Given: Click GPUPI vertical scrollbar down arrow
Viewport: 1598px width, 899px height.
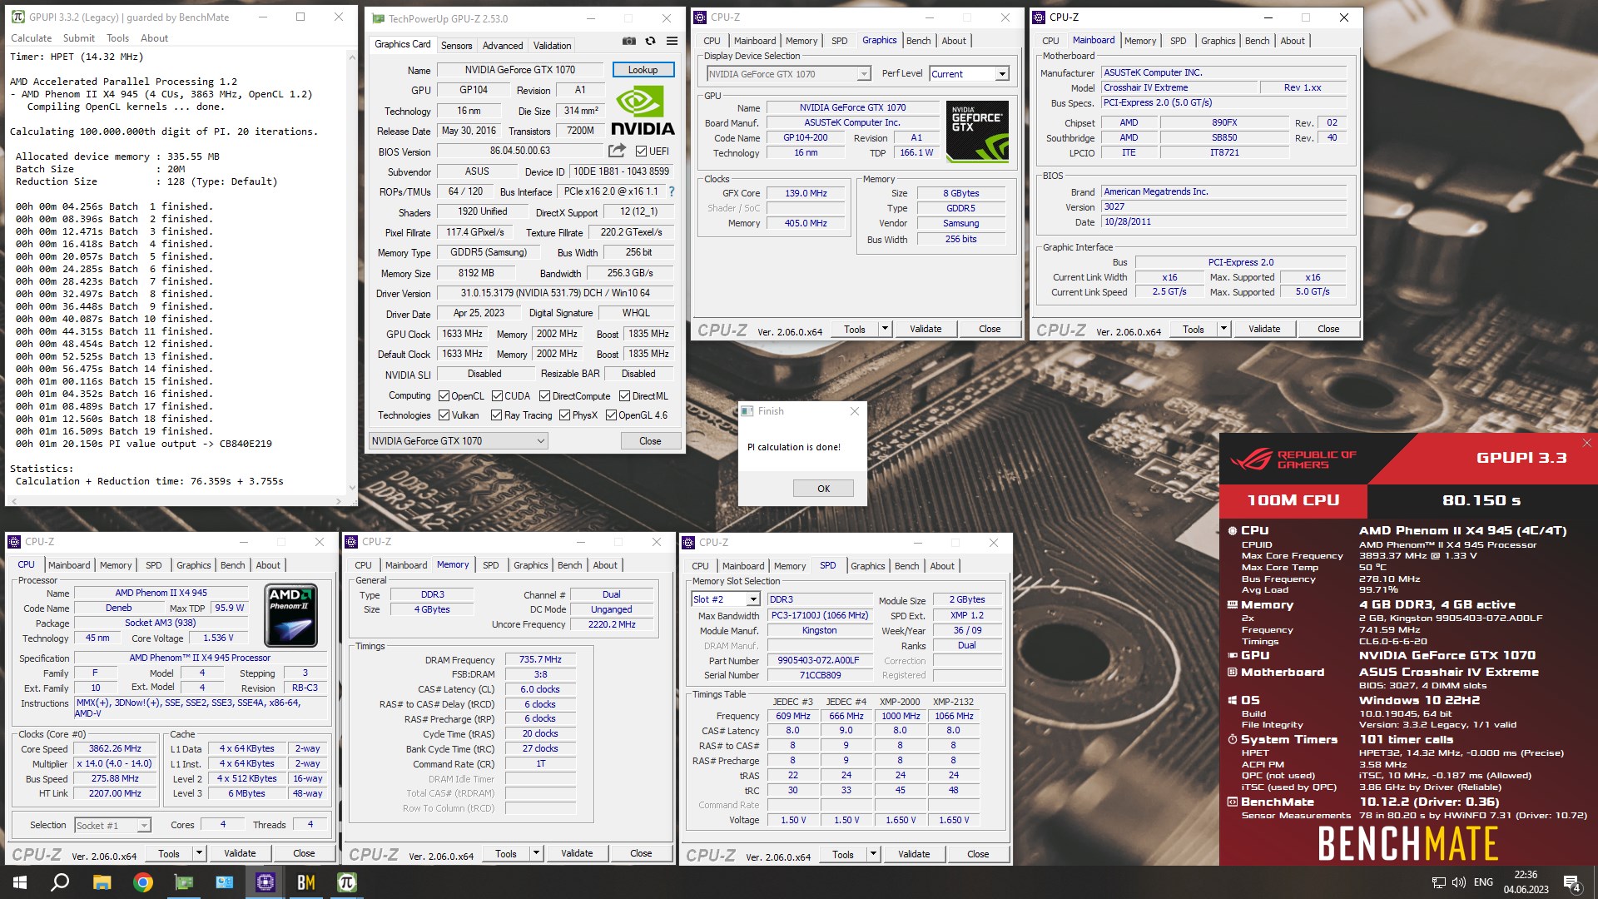Looking at the screenshot, I should 352,488.
